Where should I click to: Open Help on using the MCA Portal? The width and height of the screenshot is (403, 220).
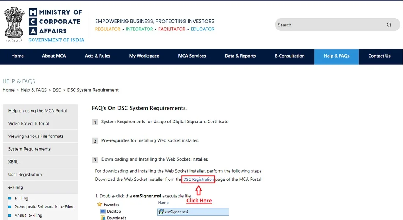[x=40, y=111]
